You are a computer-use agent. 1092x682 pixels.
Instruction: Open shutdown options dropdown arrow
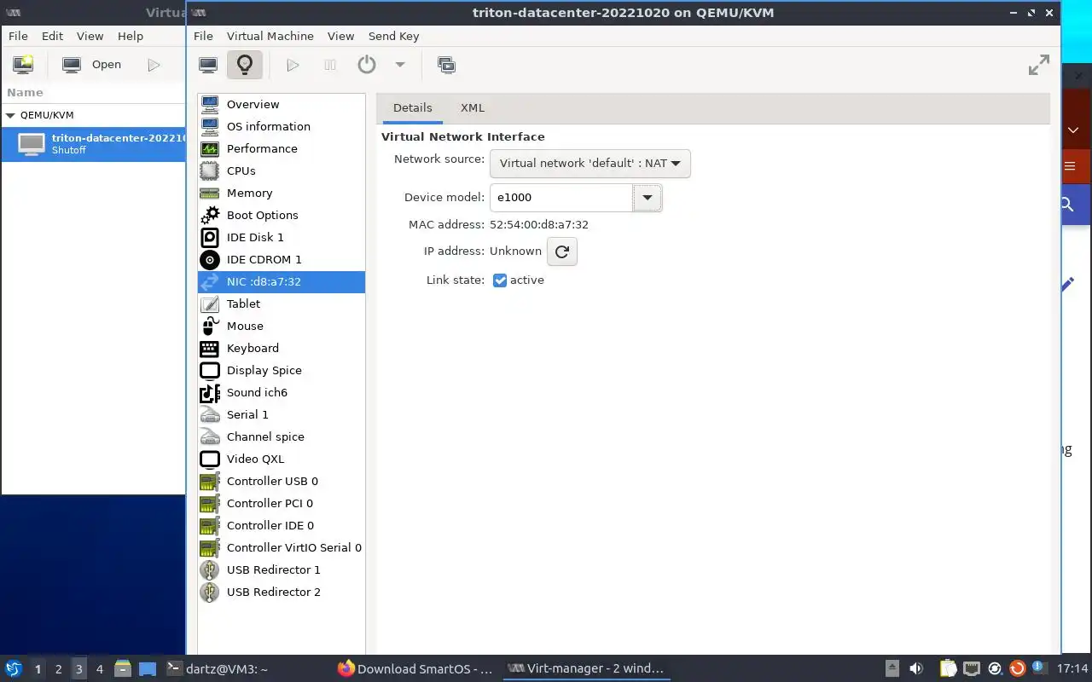tap(400, 65)
